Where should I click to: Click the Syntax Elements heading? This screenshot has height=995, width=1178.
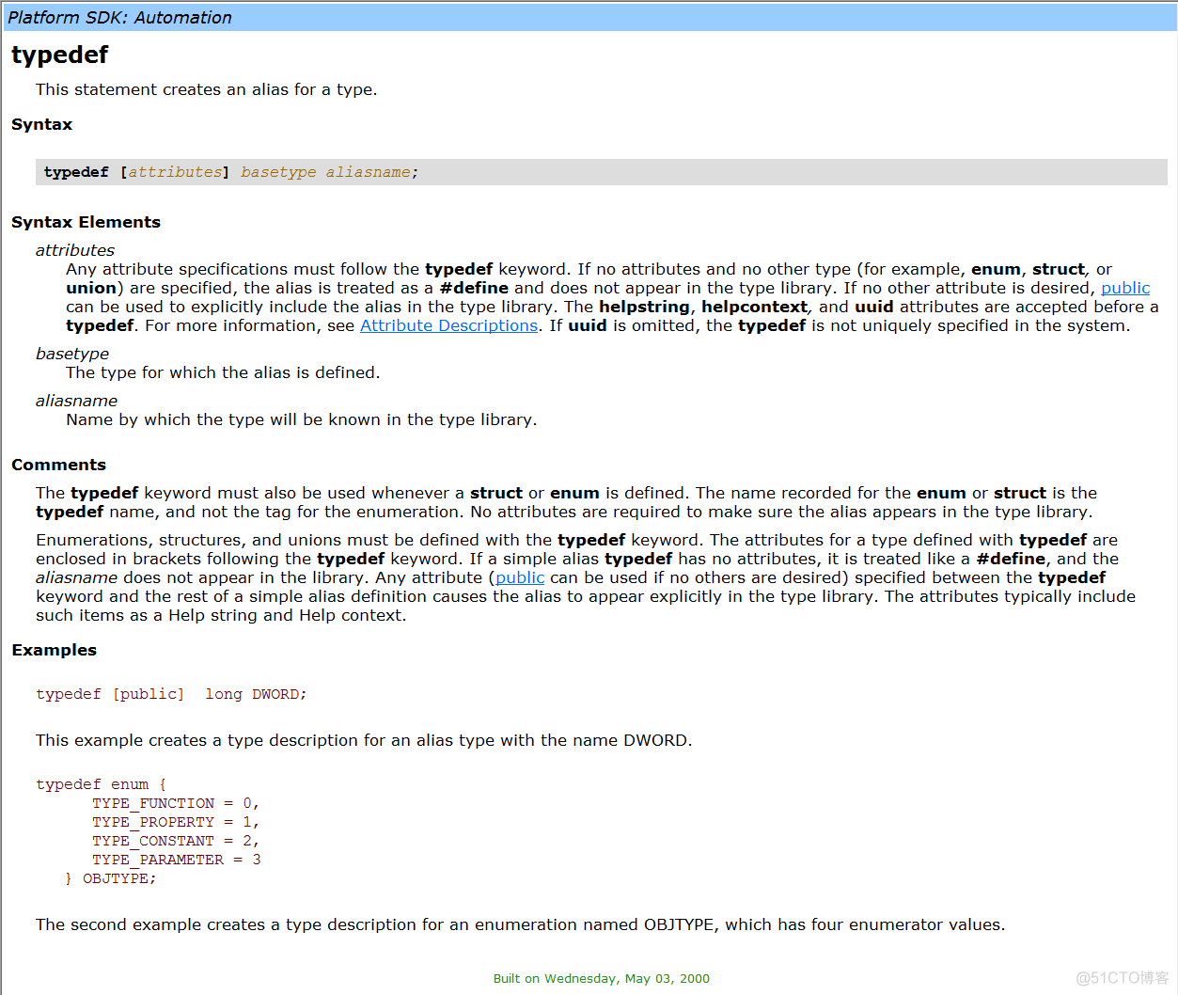[86, 222]
